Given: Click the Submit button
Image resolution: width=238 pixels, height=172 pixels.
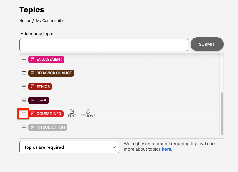Looking at the screenshot, I should click(207, 44).
